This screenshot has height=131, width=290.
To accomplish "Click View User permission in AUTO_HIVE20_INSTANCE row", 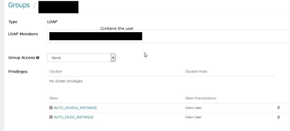I will 193,108.
